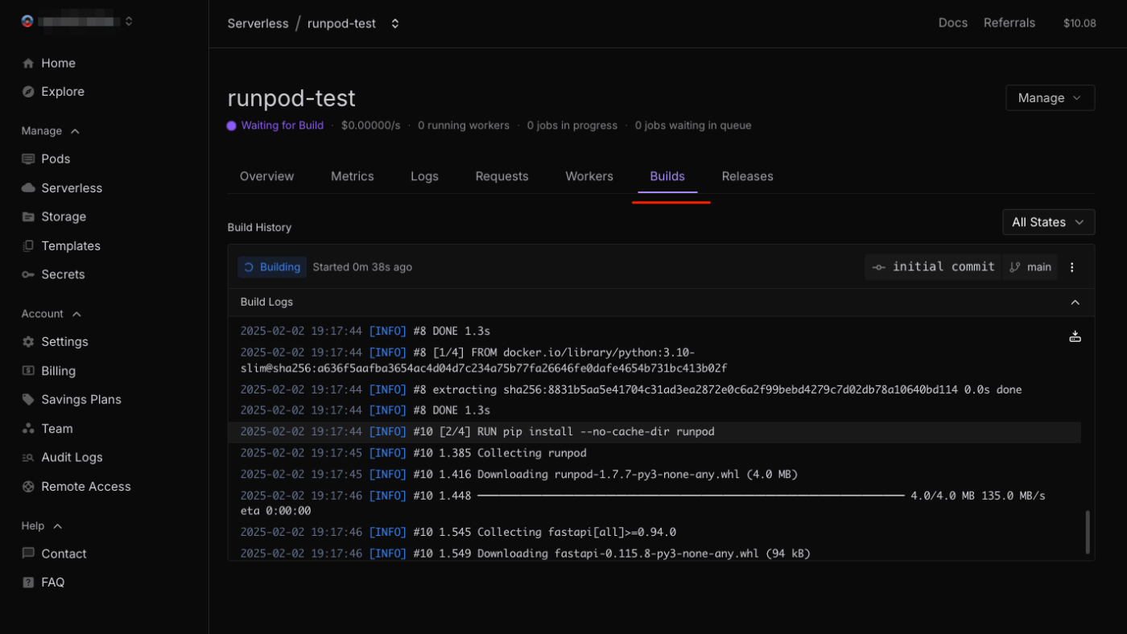Select the Builds tab
1127x634 pixels.
click(667, 176)
